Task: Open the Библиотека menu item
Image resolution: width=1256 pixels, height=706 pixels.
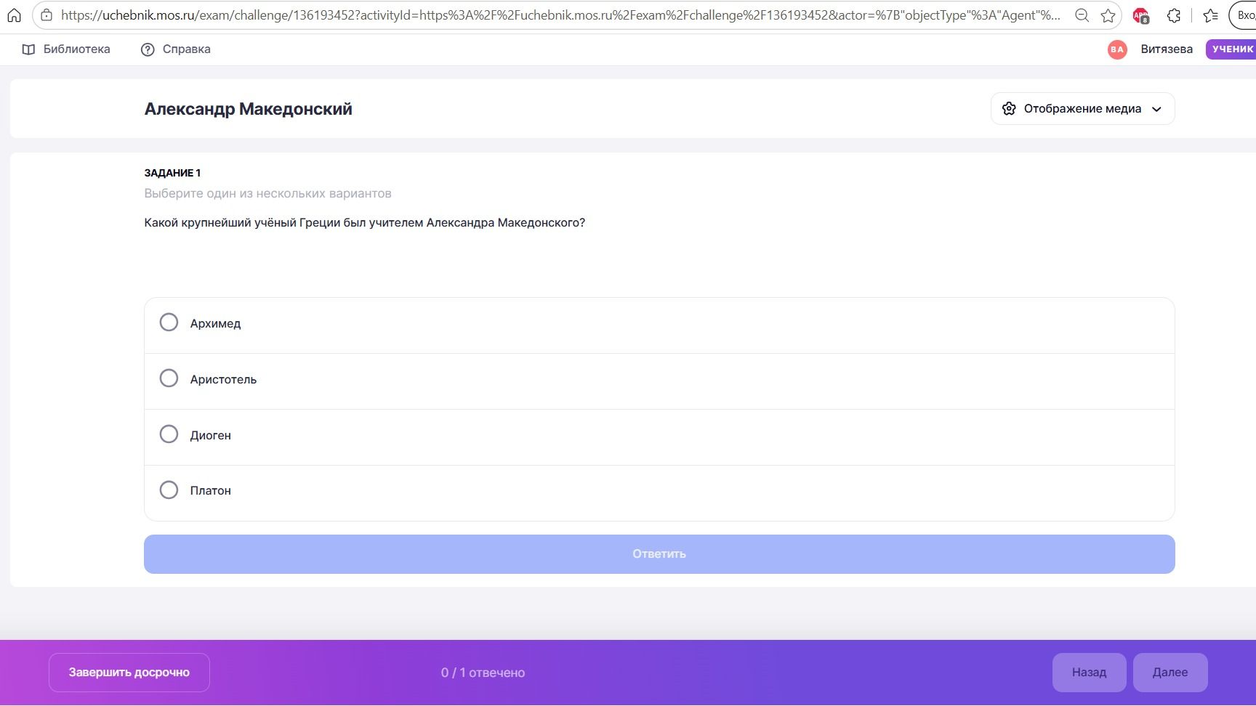Action: [66, 49]
